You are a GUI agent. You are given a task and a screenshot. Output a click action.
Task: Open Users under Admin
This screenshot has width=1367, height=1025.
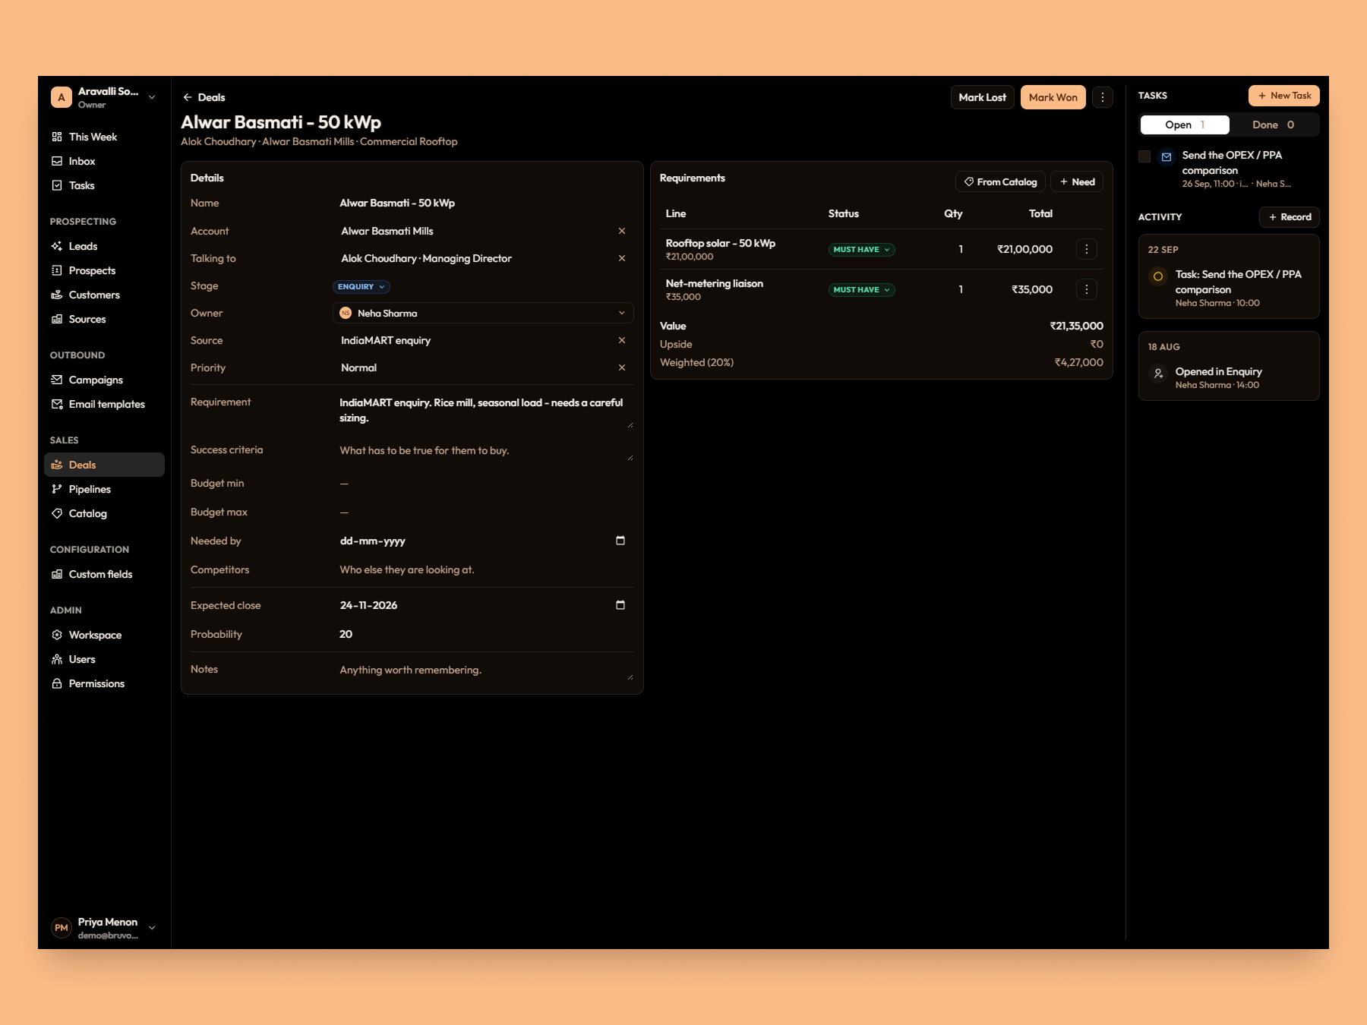click(104, 659)
